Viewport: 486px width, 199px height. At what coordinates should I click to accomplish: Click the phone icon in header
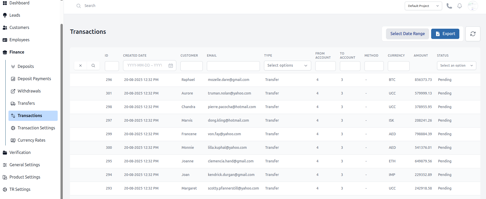pos(449,6)
